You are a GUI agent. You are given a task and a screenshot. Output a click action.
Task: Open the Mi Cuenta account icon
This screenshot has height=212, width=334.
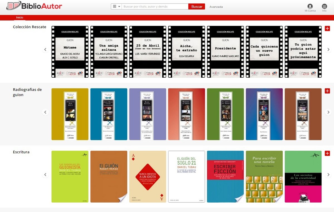click(x=310, y=6)
